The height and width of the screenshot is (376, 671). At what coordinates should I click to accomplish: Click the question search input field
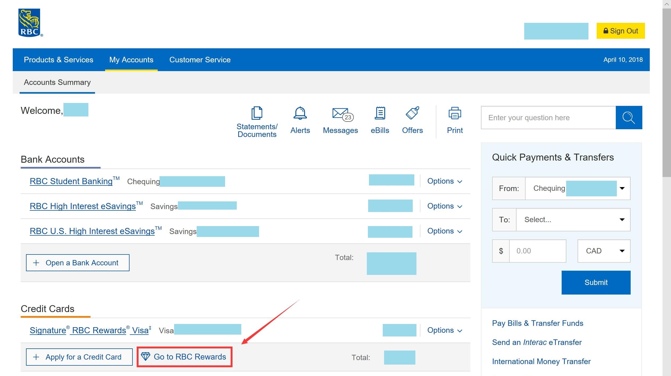[x=548, y=118]
